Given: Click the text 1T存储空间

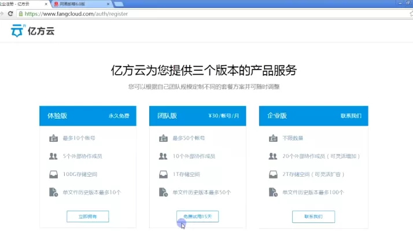Looking at the screenshot, I should [186, 174].
